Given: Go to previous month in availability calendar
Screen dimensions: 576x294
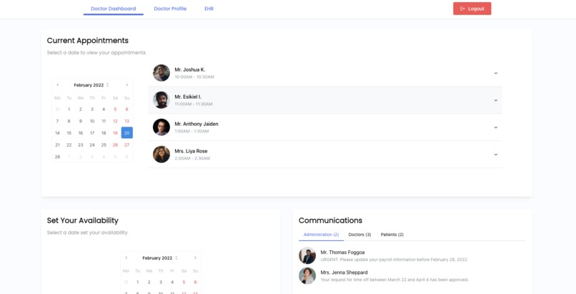Looking at the screenshot, I should [126, 258].
